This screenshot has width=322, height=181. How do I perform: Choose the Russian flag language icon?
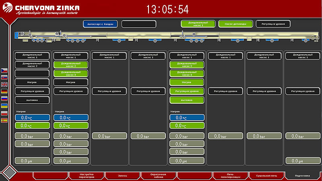pyautogui.click(x=4, y=99)
